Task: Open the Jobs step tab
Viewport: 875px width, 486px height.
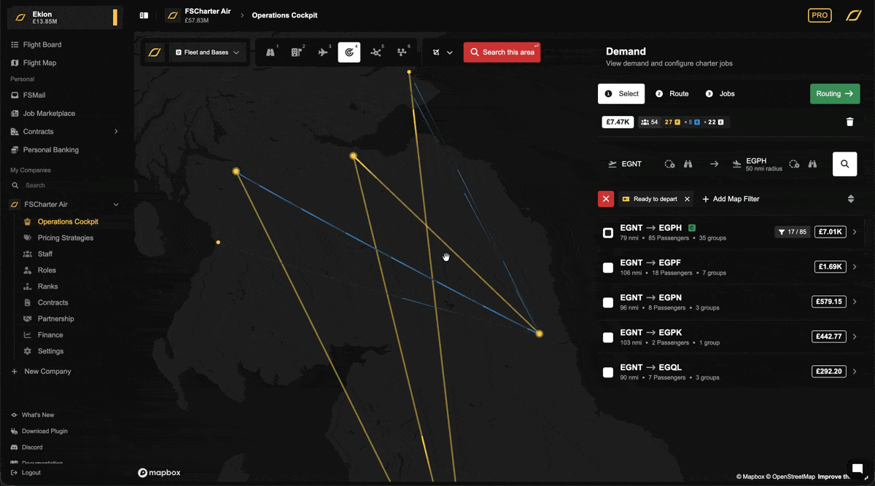Action: (720, 94)
